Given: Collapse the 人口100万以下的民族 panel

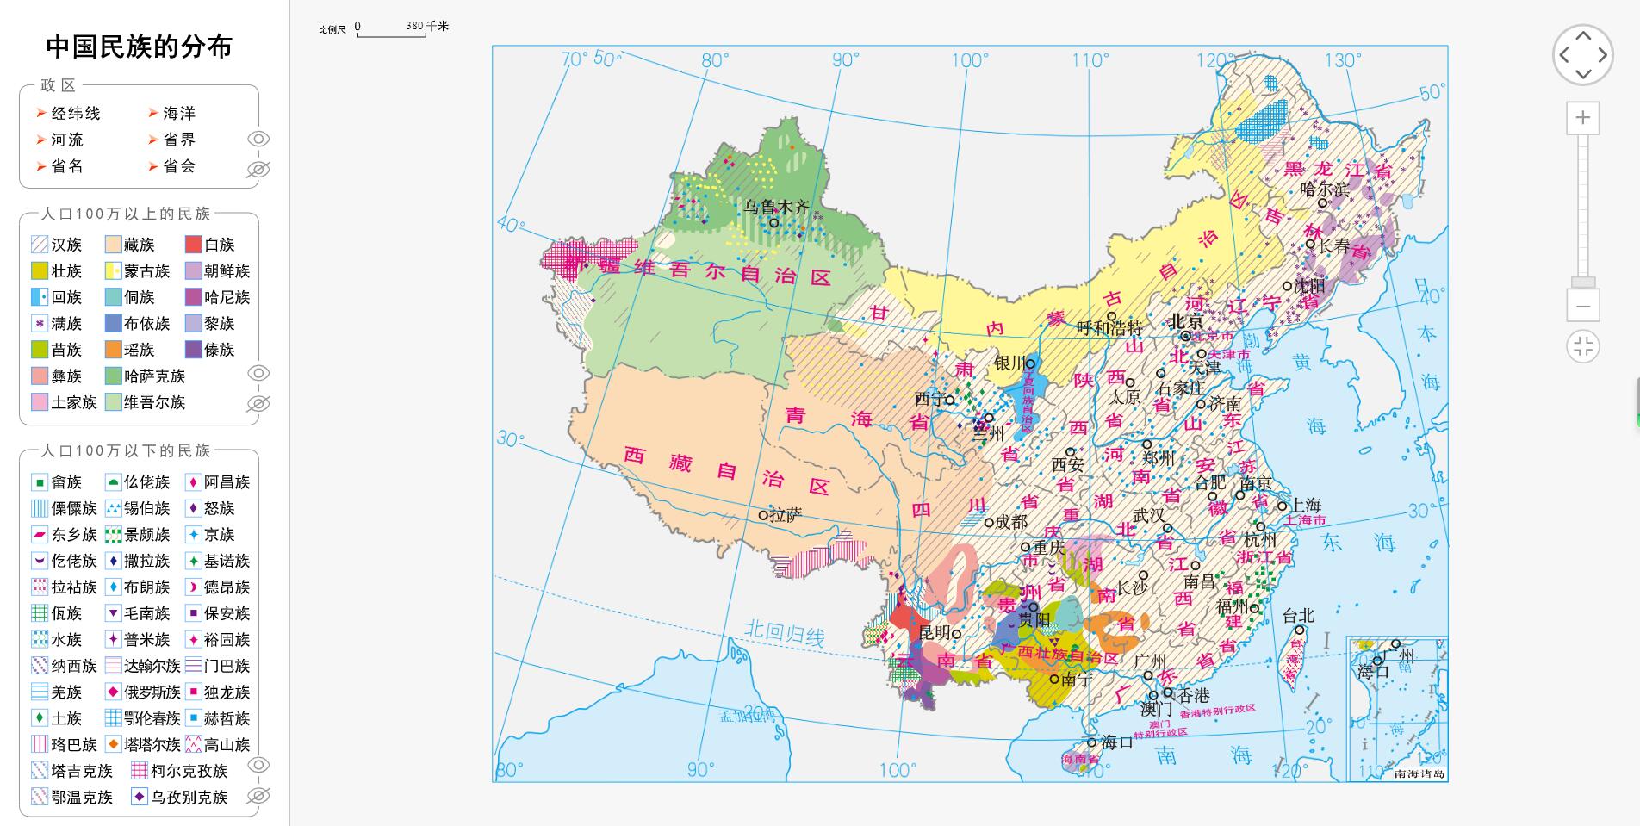Looking at the screenshot, I should 127,449.
